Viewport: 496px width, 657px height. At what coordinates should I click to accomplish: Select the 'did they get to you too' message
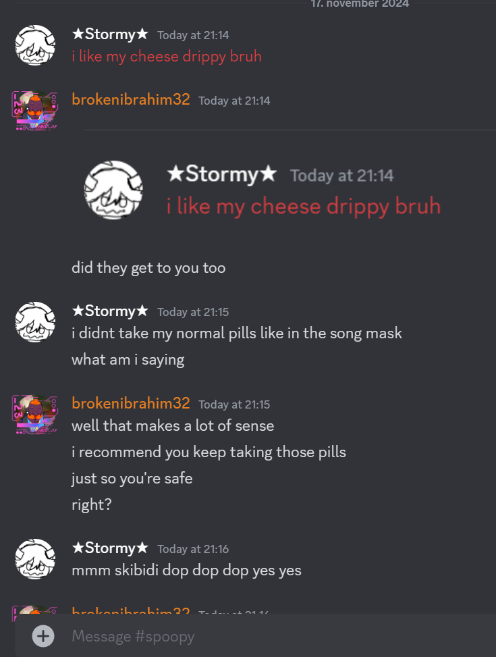click(148, 268)
